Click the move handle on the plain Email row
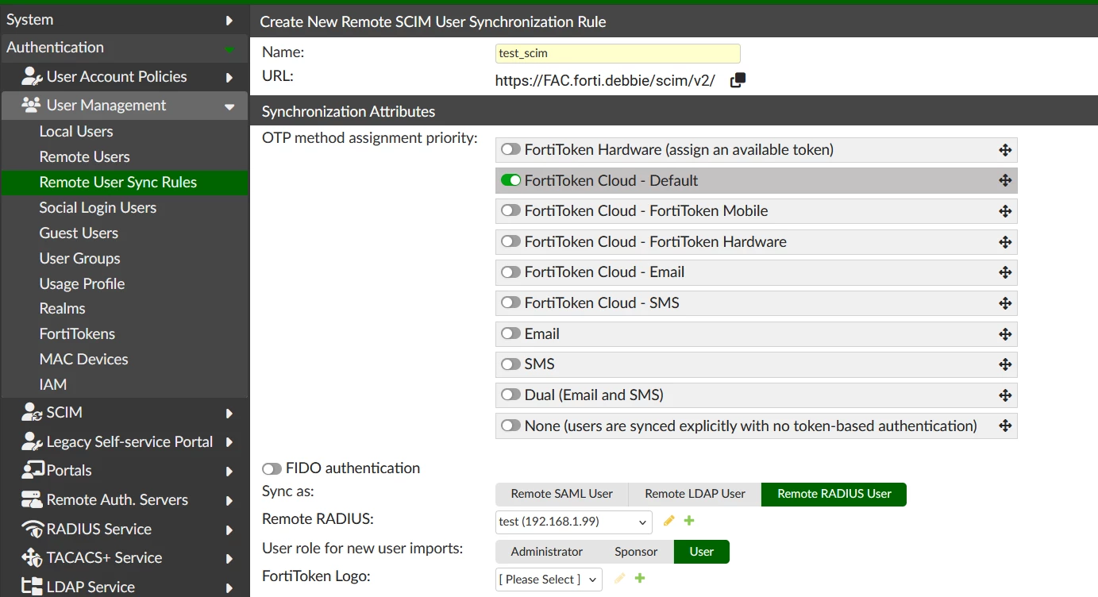1098x597 pixels. [x=1005, y=334]
